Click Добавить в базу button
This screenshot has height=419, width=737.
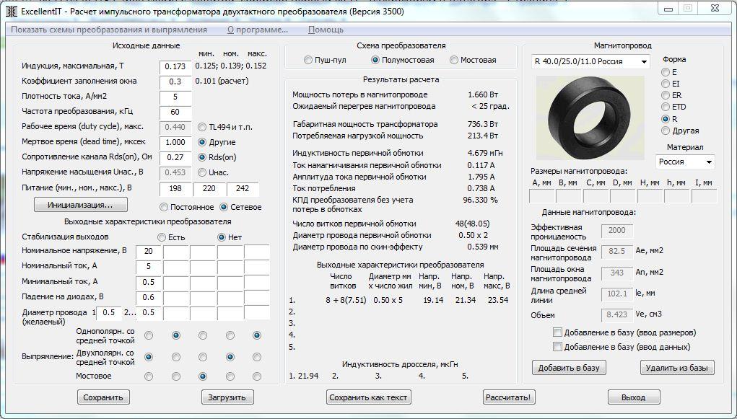(569, 368)
